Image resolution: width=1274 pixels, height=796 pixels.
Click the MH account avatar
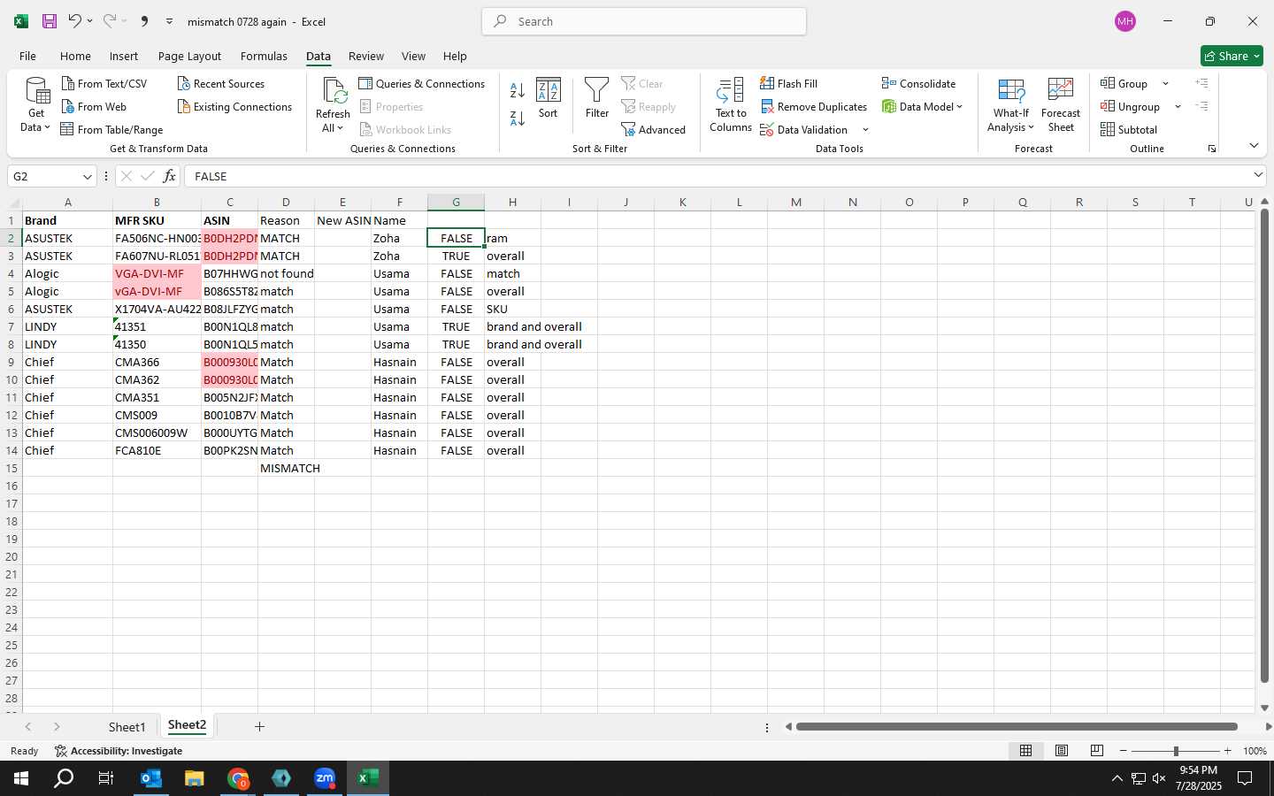click(1125, 21)
